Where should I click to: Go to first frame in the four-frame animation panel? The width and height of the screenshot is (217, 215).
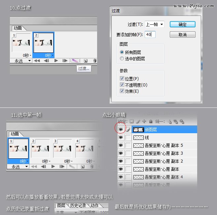(x=34, y=167)
